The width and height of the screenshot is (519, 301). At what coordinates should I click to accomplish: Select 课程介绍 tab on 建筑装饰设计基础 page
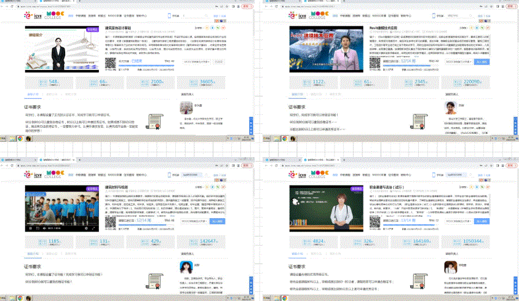(x=33, y=95)
